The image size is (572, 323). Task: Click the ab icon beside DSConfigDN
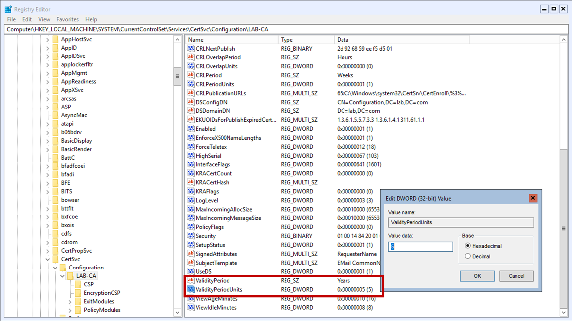coord(190,102)
